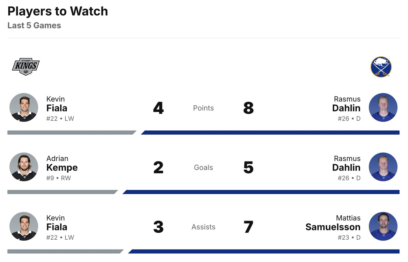Select Mattias Samuelsson's headshot photo
408x262 pixels.
383,226
